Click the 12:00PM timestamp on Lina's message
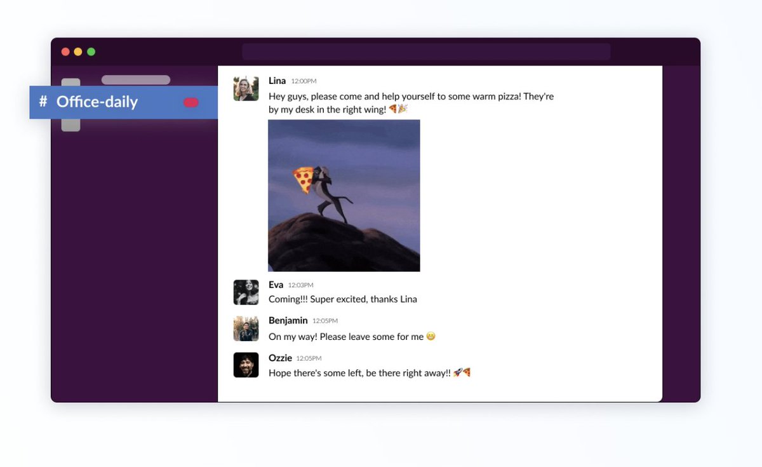 (304, 81)
